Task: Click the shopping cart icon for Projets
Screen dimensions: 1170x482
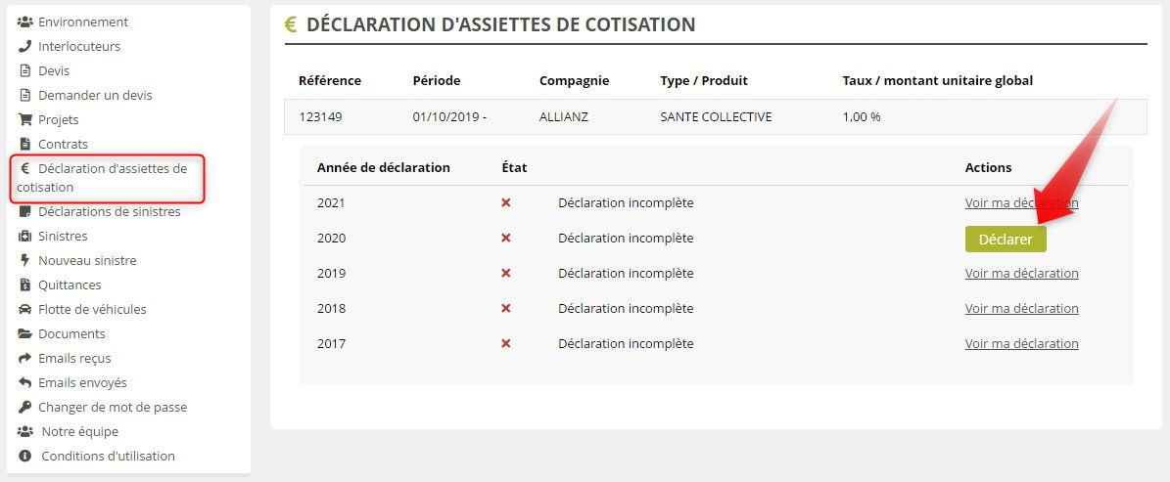Action: [25, 119]
